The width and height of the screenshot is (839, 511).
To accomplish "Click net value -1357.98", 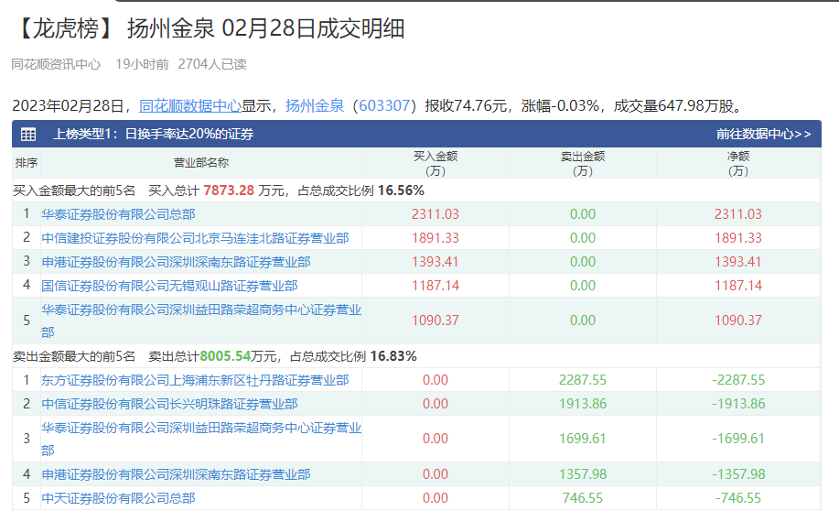I will click(x=738, y=474).
